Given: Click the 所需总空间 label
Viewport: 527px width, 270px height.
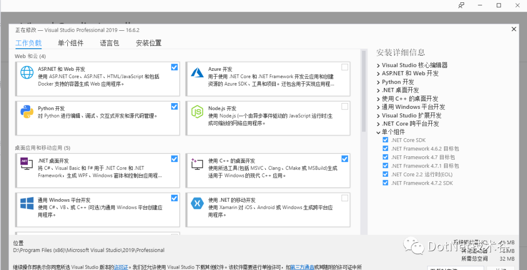Looking at the screenshot, I should [475, 259].
